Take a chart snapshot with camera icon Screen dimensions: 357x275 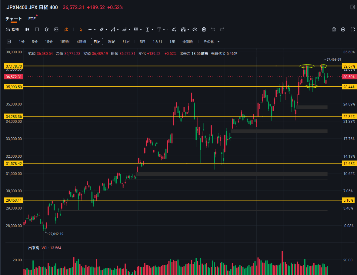click(334, 29)
